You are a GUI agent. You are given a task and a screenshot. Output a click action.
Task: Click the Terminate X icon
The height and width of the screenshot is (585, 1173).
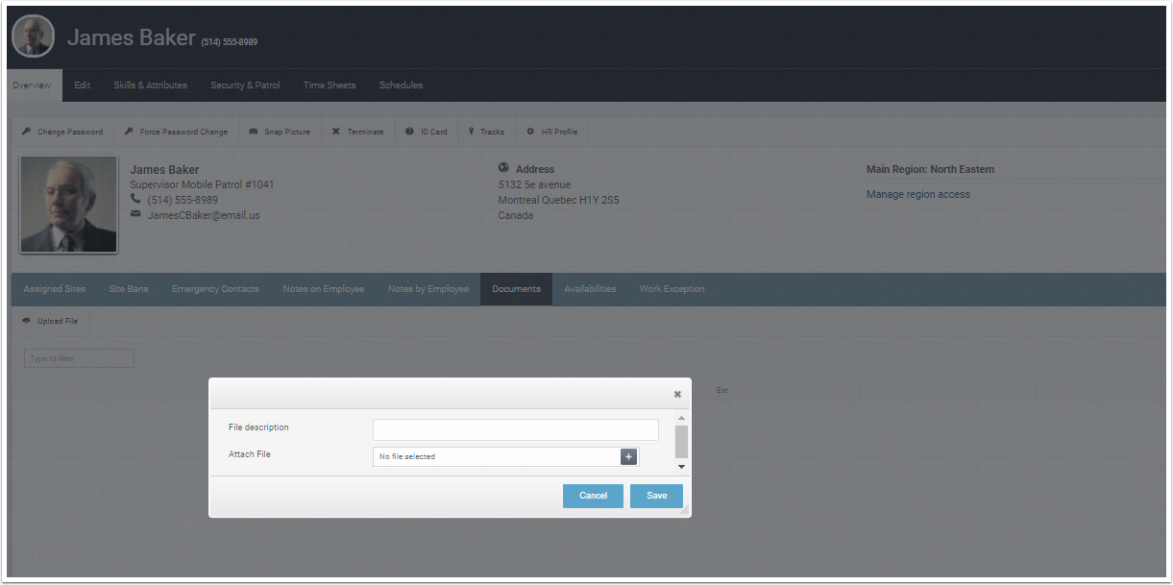(x=336, y=132)
